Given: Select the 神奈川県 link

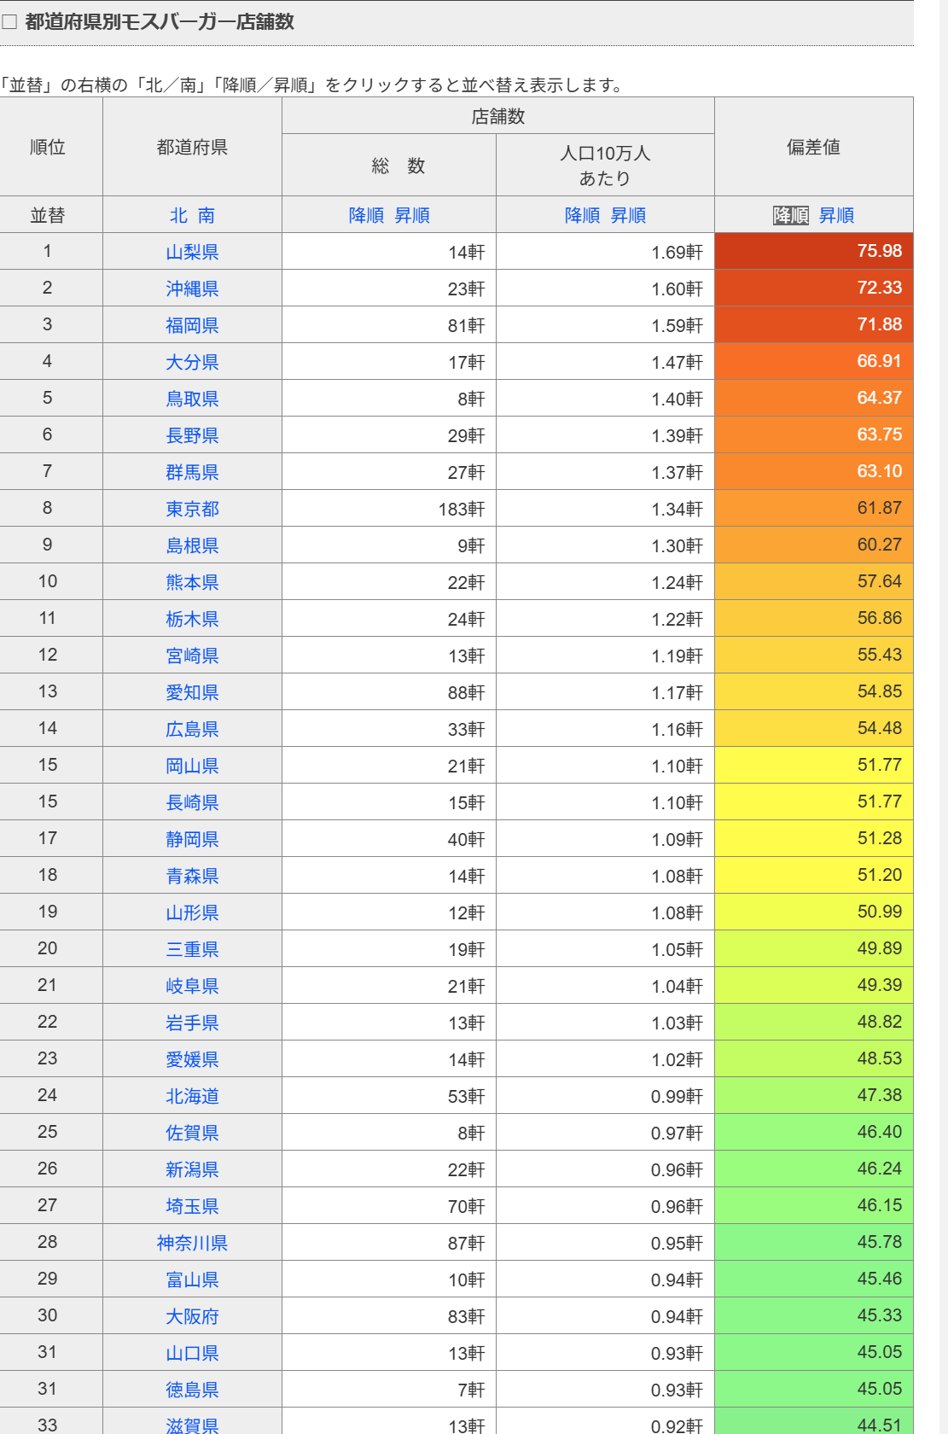Looking at the screenshot, I should click(192, 1244).
